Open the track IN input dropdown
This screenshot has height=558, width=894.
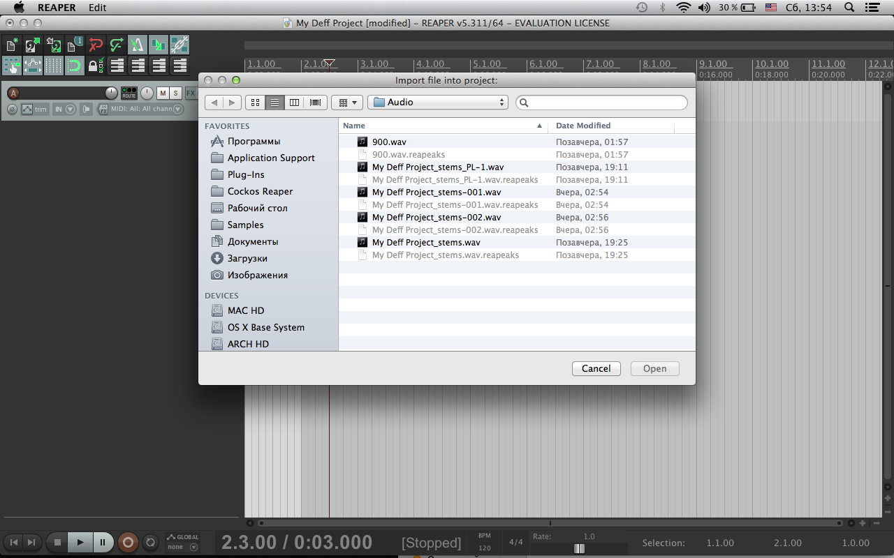[65, 109]
